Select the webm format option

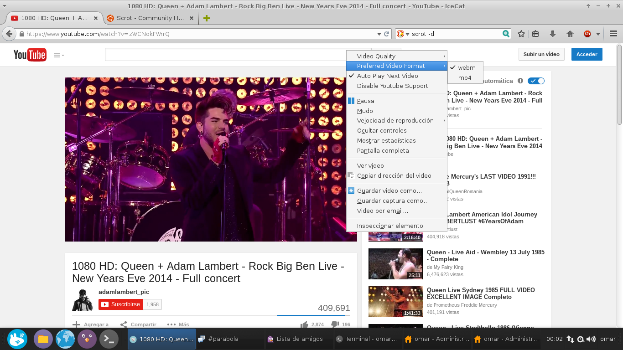(x=465, y=67)
